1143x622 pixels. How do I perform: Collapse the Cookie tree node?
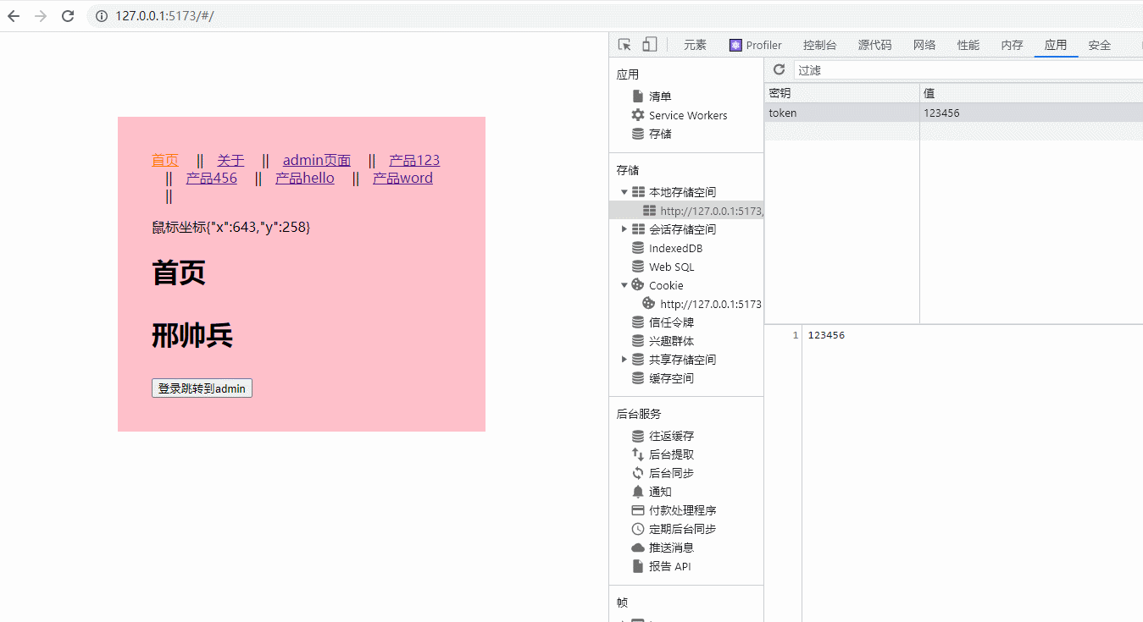(x=624, y=285)
